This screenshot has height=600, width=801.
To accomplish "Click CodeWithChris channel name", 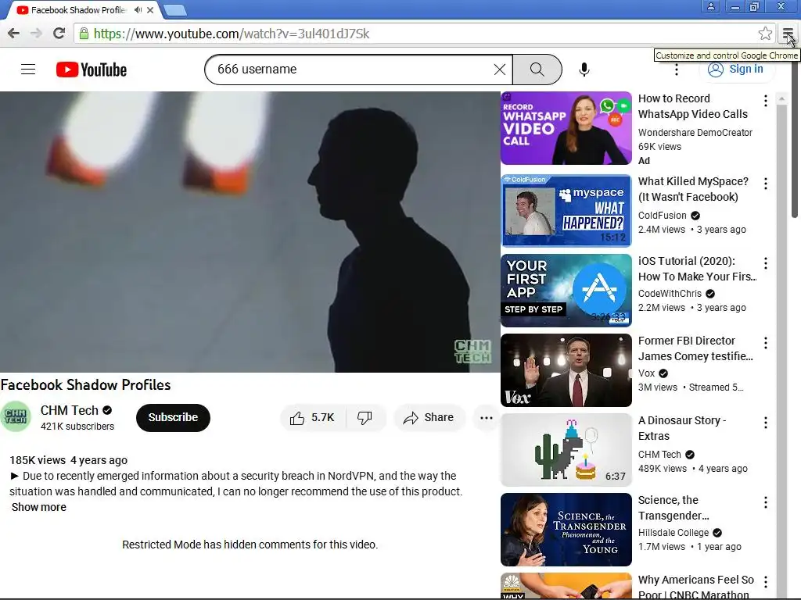I will pyautogui.click(x=670, y=294).
